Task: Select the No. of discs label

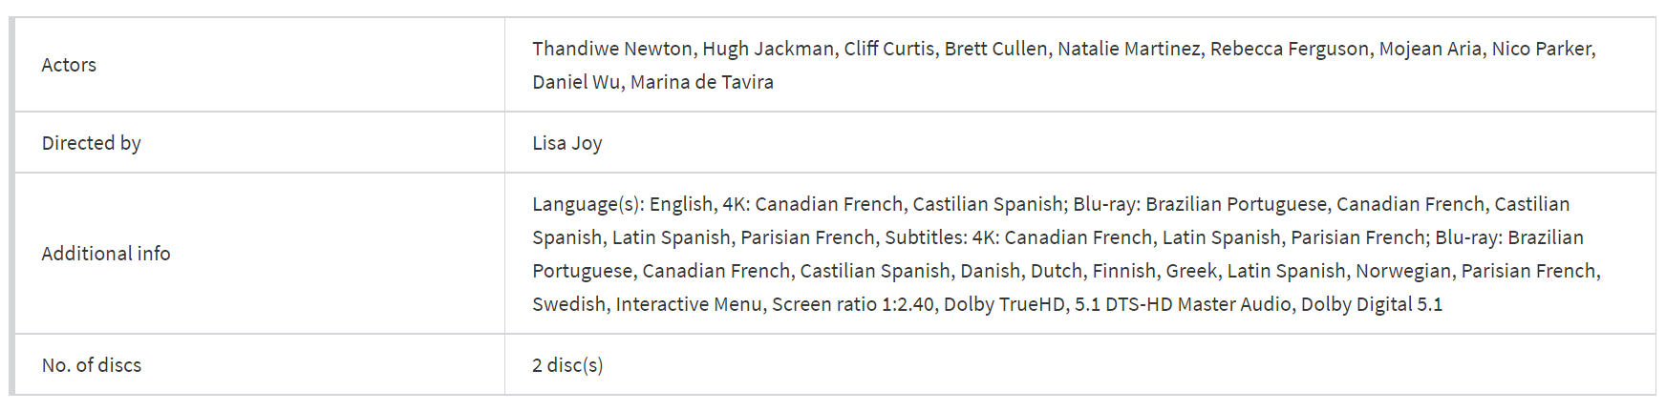Action: (x=91, y=365)
